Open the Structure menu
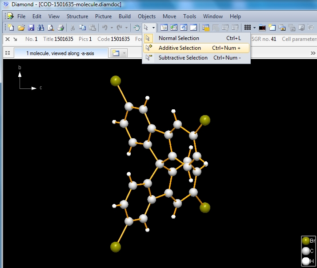 (x=77, y=16)
